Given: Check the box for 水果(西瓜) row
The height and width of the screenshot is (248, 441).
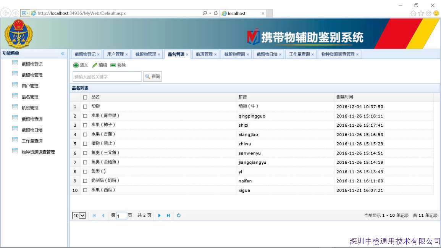Looking at the screenshot, I should tap(85, 190).
